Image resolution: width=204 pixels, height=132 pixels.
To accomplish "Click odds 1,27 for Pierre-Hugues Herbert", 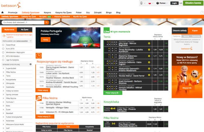I will coord(81,67).
